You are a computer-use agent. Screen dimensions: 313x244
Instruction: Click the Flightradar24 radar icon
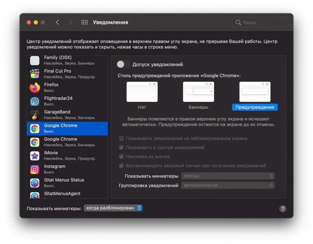pos(35,101)
